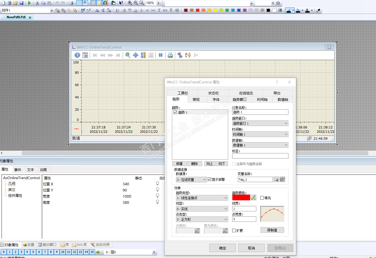
Task: Click the 确定 button
Action: pyautogui.click(x=222, y=248)
